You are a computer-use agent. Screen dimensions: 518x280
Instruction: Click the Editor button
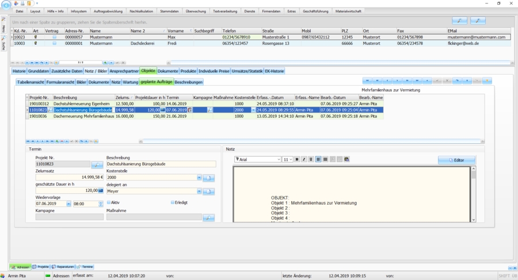click(x=456, y=160)
